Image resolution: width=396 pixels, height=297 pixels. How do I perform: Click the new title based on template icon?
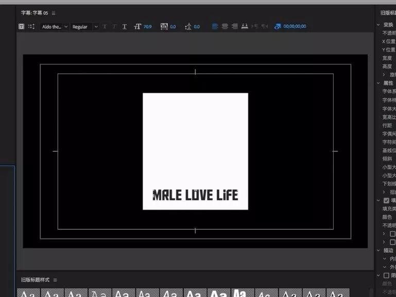(22, 26)
